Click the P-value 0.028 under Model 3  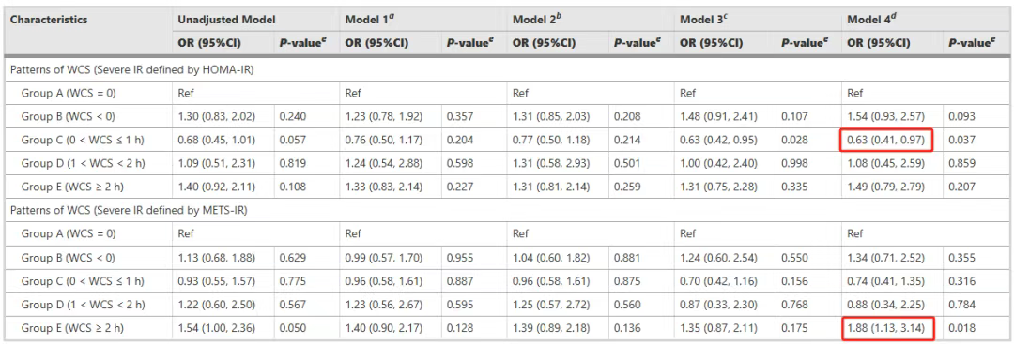[793, 141]
